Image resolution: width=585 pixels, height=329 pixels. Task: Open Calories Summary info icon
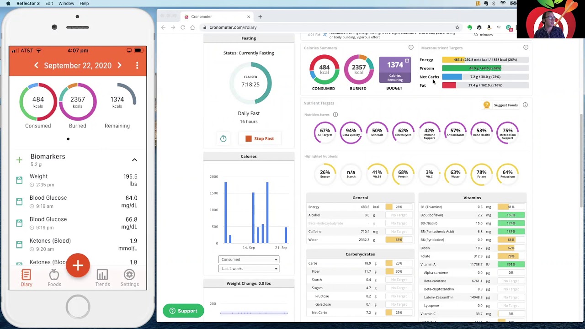click(411, 48)
